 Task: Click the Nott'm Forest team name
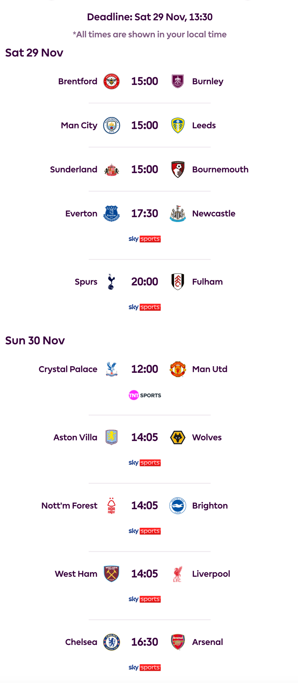(69, 506)
